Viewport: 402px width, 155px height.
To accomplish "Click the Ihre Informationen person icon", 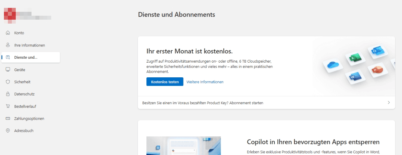I will click(x=8, y=45).
